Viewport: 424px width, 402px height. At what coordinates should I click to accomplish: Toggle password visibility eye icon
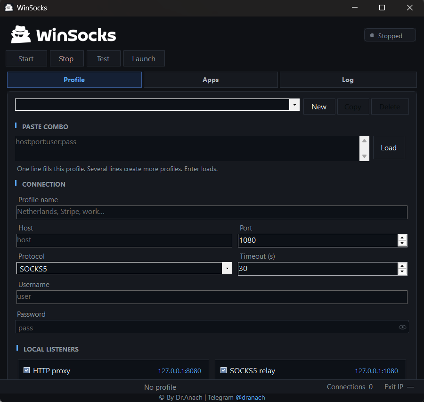tap(402, 328)
